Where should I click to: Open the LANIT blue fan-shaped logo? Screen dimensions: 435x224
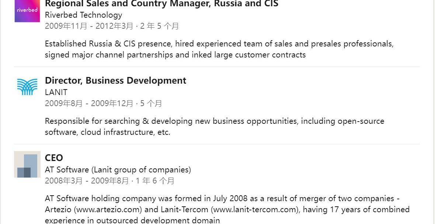pos(27,87)
